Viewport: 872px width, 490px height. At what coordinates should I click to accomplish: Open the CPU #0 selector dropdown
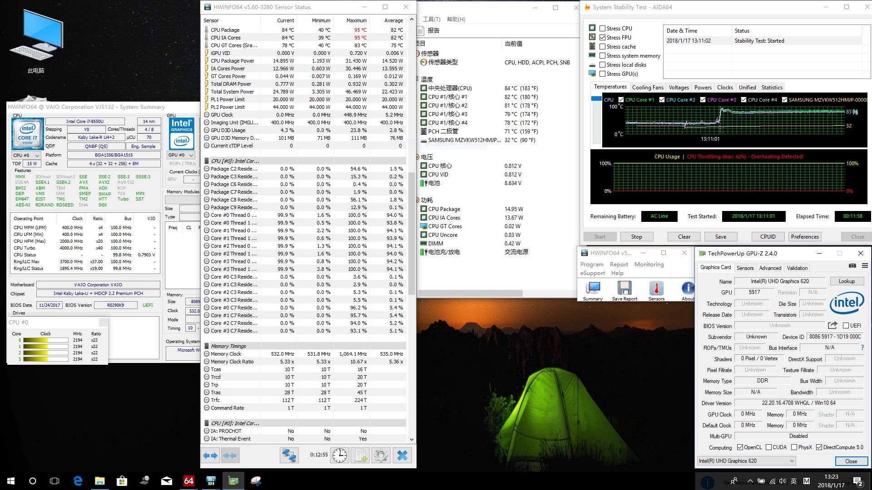(x=26, y=155)
